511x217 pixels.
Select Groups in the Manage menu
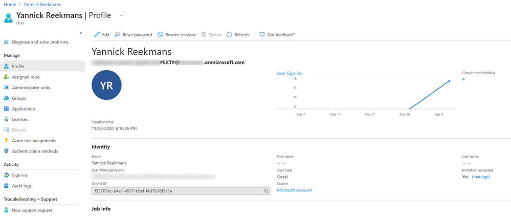pos(19,98)
